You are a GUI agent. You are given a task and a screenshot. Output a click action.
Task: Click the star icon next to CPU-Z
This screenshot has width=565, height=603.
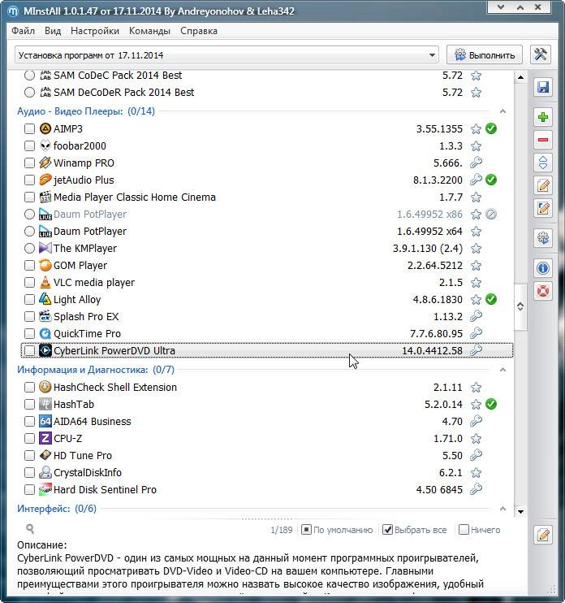(x=476, y=438)
